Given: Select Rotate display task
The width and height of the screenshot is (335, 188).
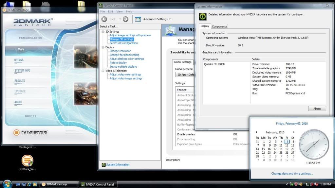Looking at the screenshot, I should 118,63.
